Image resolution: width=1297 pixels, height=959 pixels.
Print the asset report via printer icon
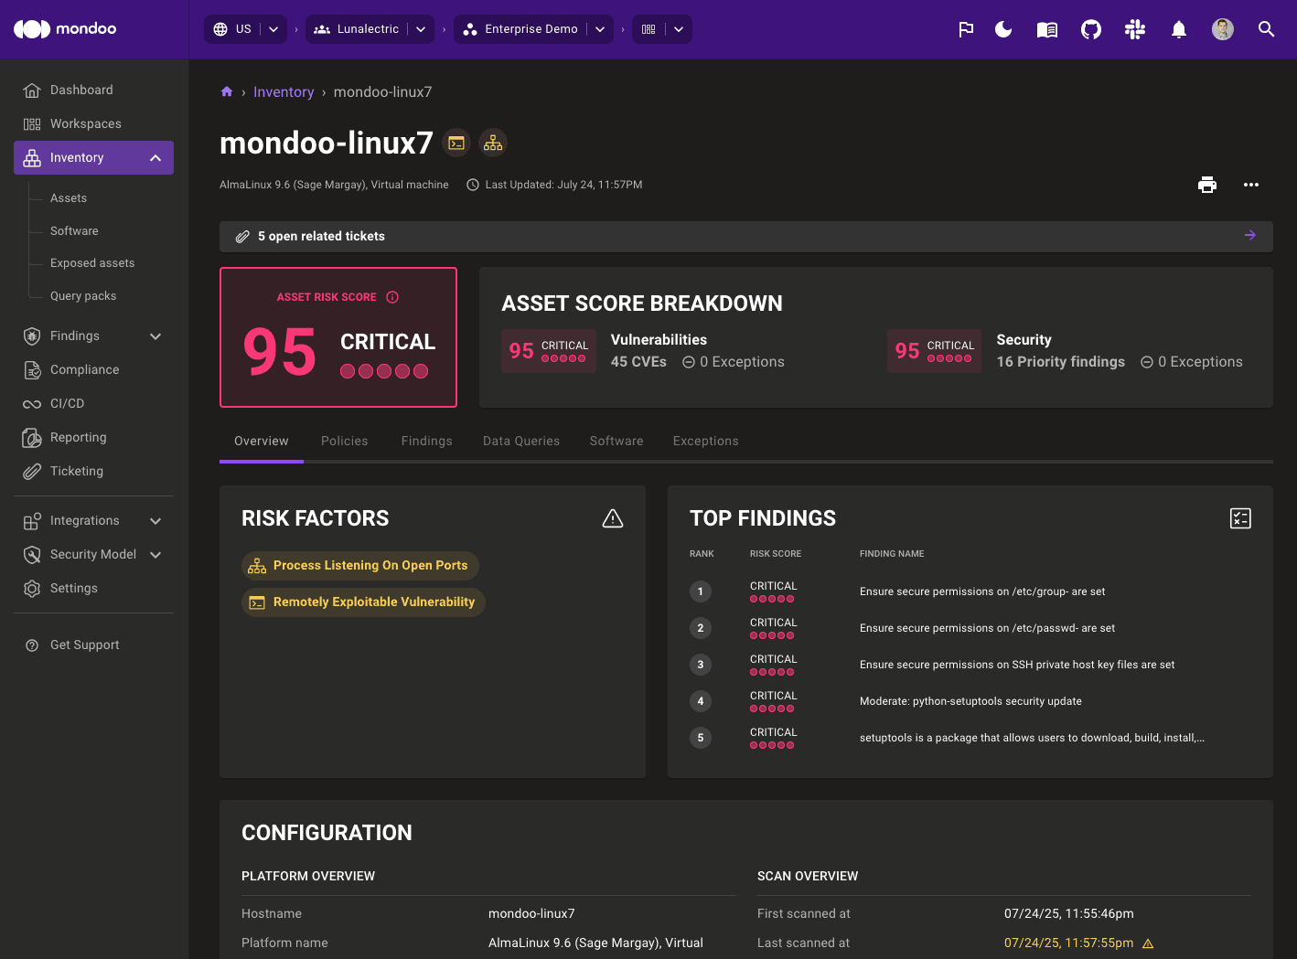coord(1207,185)
